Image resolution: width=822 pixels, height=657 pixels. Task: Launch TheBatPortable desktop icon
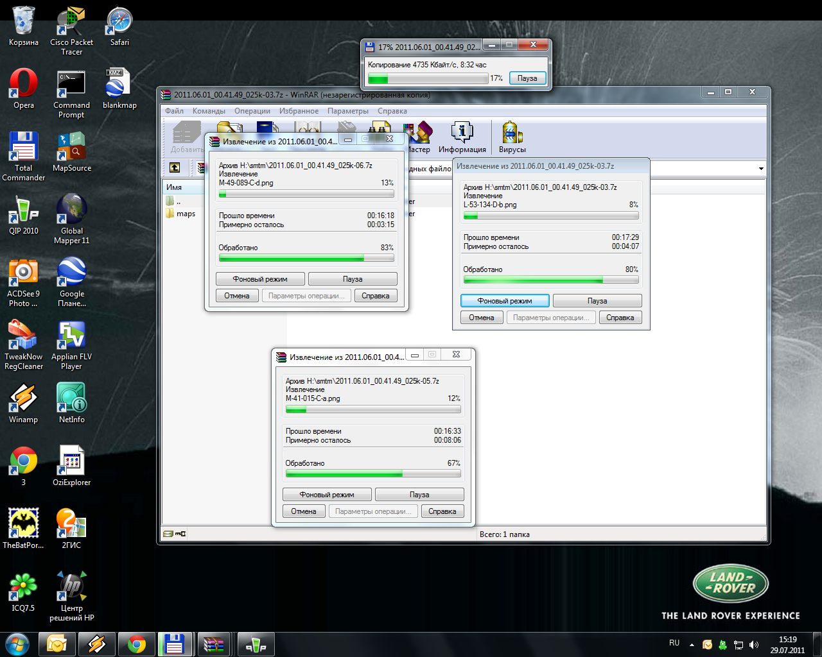pyautogui.click(x=24, y=529)
